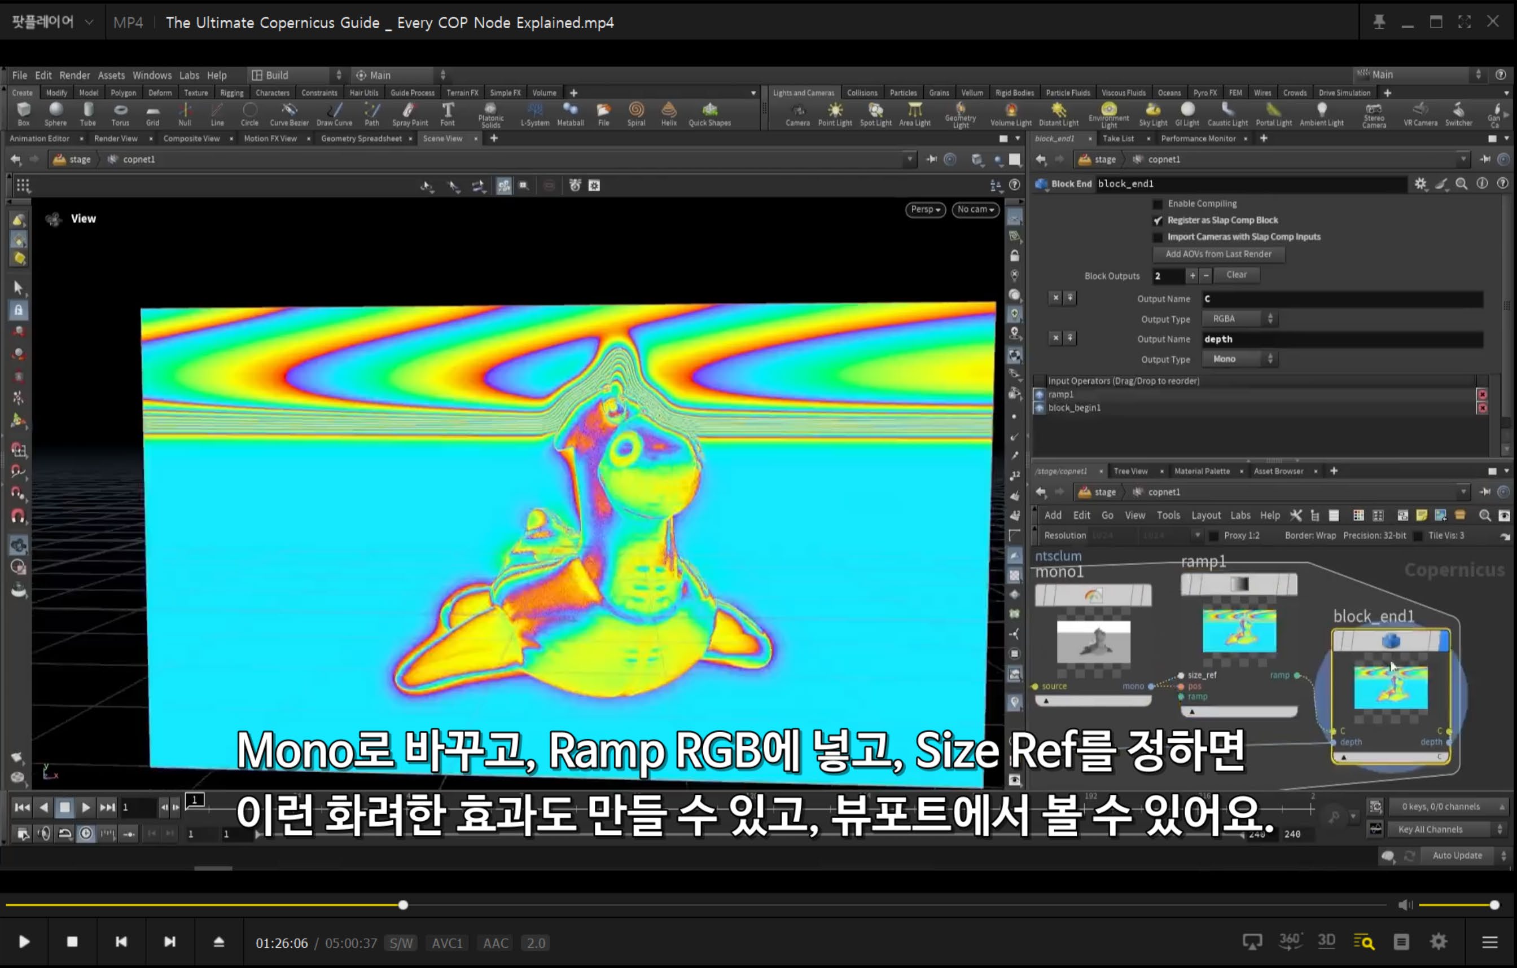The image size is (1517, 968).
Task: Toggle the Proxy 1:2 checkbox
Action: pos(1213,536)
